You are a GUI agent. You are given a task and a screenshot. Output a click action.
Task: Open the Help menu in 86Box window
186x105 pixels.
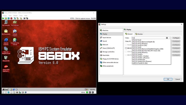click(26, 16)
